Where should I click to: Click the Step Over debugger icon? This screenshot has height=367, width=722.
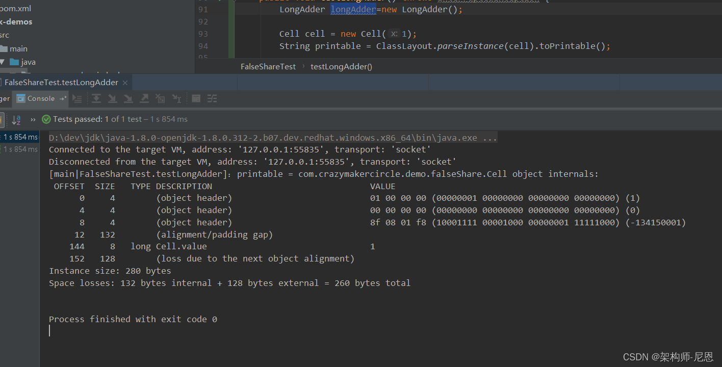pos(96,98)
